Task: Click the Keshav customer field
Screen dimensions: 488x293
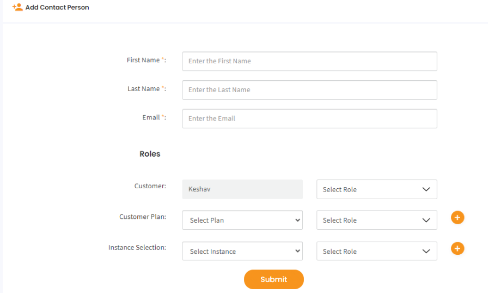Action: pyautogui.click(x=242, y=189)
